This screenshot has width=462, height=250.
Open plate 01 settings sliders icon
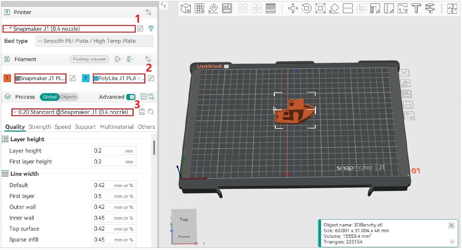[x=409, y=116]
